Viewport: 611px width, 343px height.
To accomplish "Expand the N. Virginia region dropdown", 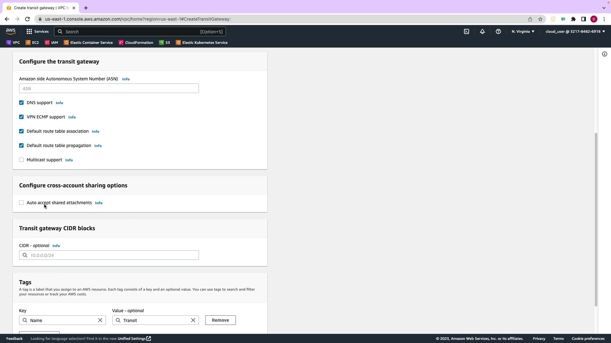I will pos(523,31).
